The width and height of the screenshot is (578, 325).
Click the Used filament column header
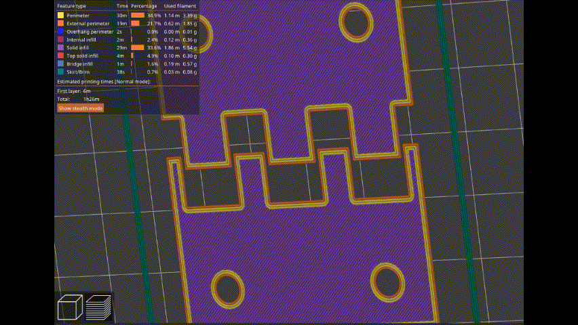coord(180,5)
